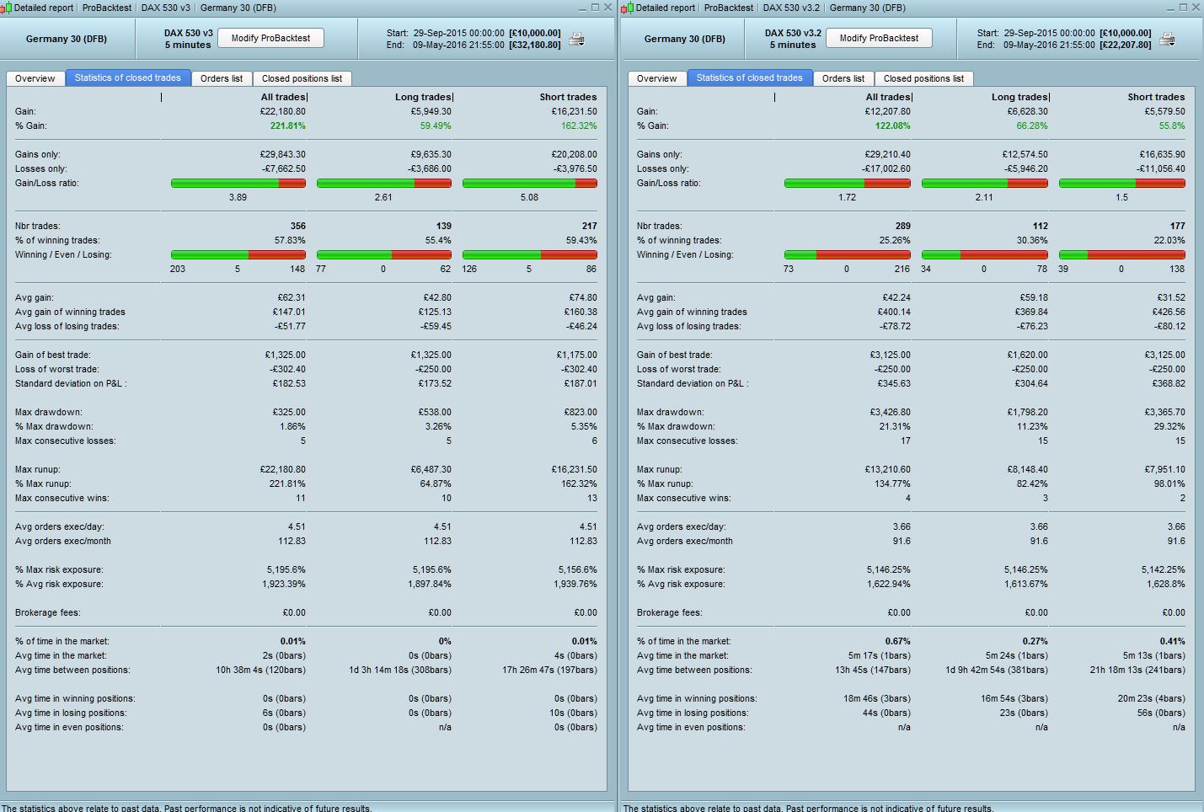Close the DAX 530 v3.2 report window
The width and height of the screenshot is (1204, 812).
pos(1196,8)
